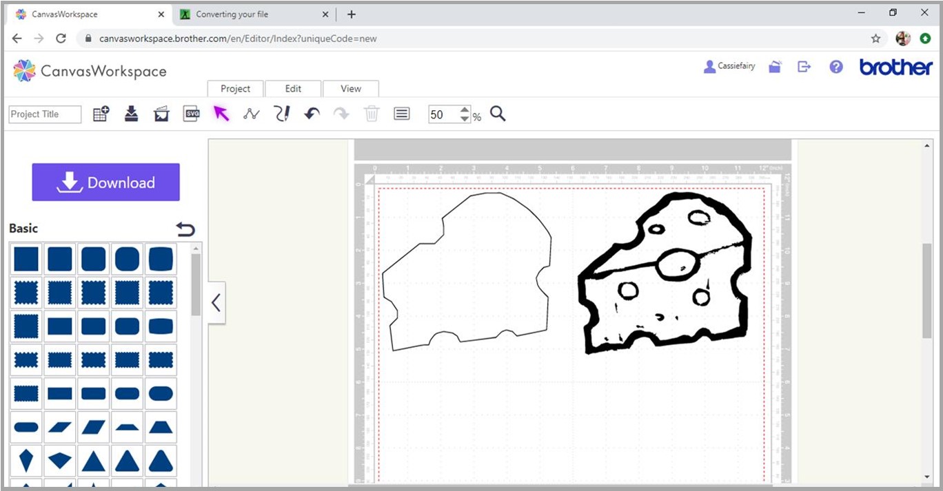Select the purple arrow selection tool
Image resolution: width=943 pixels, height=491 pixels.
pos(221,114)
